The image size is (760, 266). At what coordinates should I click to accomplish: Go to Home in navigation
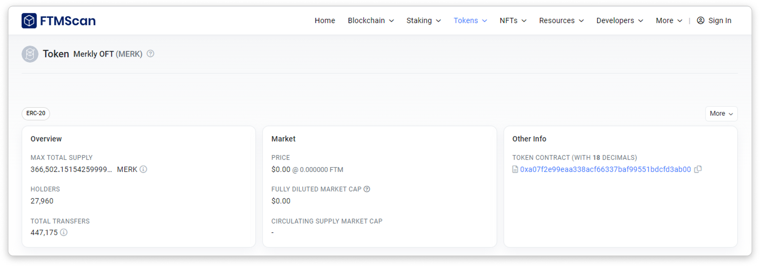pyautogui.click(x=325, y=20)
